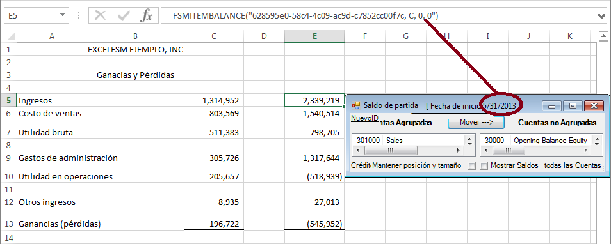This screenshot has height=244, width=611.
Task: Select row 9 header
Action: point(8,158)
